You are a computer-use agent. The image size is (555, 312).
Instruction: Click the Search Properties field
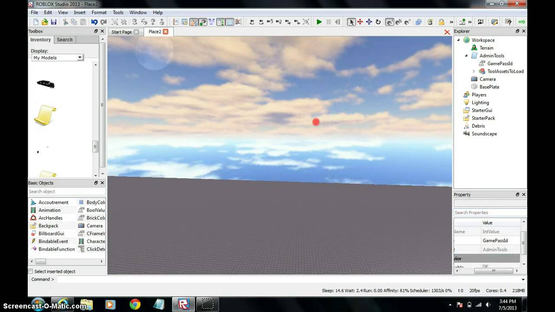click(490, 213)
